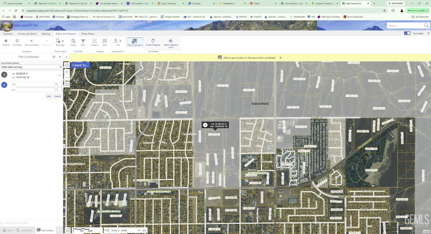Select the Area measure tool
The image size is (431, 234).
click(105, 42)
